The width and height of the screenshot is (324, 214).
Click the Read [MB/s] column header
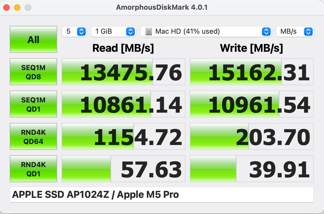coord(123,48)
